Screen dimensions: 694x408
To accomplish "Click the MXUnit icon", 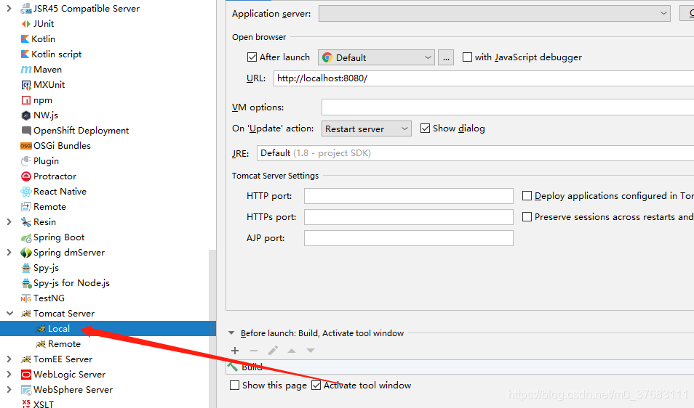I will (x=26, y=85).
